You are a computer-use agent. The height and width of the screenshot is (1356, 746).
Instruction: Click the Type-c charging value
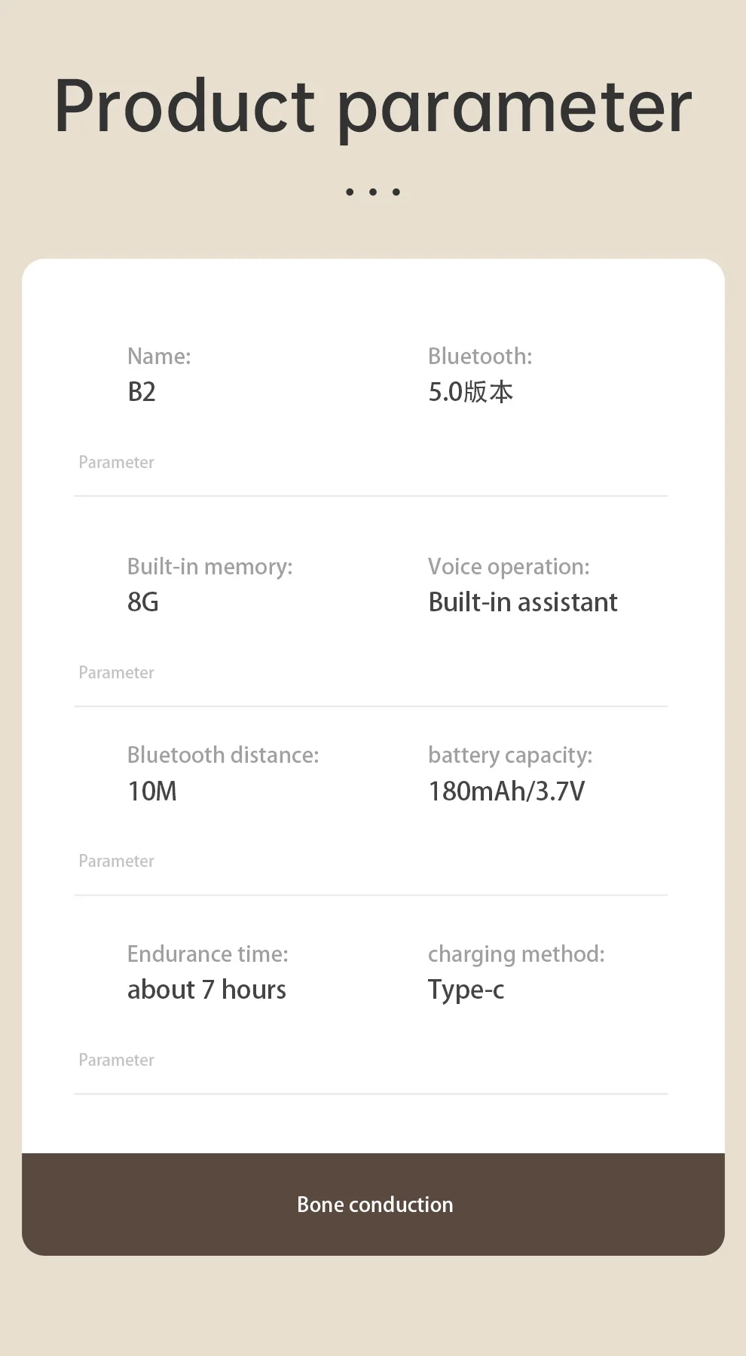click(x=466, y=990)
